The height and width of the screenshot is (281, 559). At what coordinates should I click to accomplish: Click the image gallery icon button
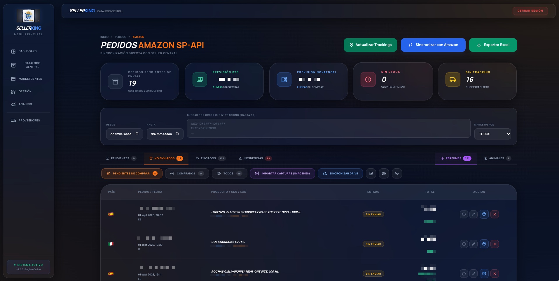[x=371, y=174]
